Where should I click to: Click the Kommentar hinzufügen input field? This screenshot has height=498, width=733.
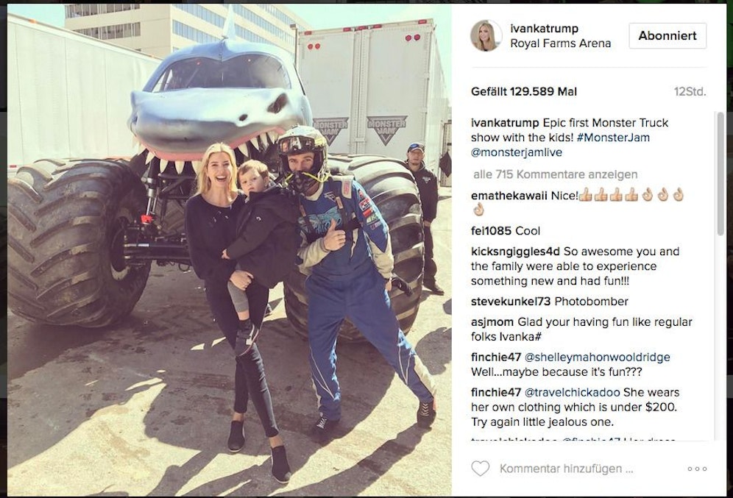[567, 469]
